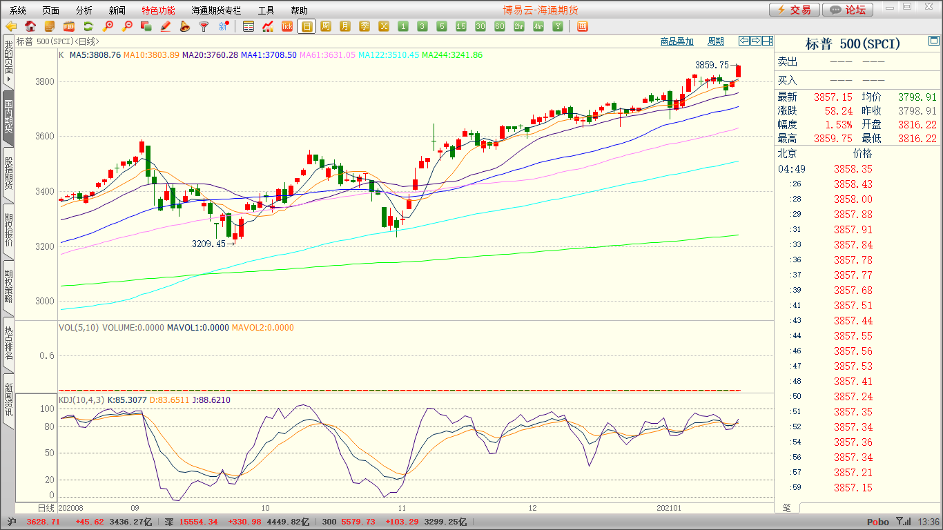Image resolution: width=943 pixels, height=530 pixels.
Task: Click the yellow back arrow icon
Action: 11,27
